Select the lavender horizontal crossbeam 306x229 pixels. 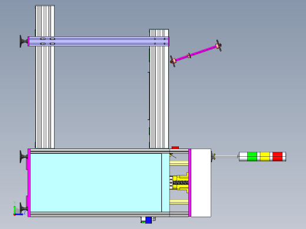click(x=98, y=41)
